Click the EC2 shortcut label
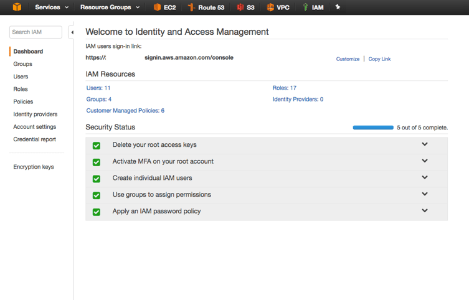The image size is (469, 300). 170,7
